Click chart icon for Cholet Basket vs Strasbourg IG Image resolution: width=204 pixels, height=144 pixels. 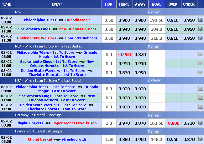[200, 139]
